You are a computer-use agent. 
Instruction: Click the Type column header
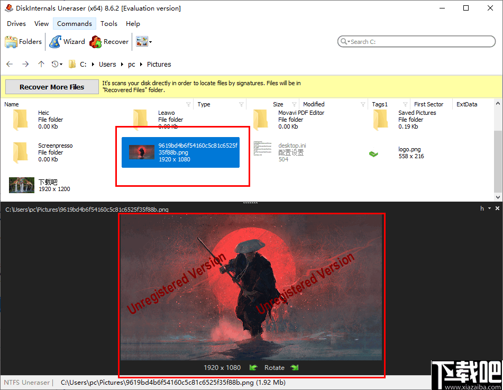point(204,104)
